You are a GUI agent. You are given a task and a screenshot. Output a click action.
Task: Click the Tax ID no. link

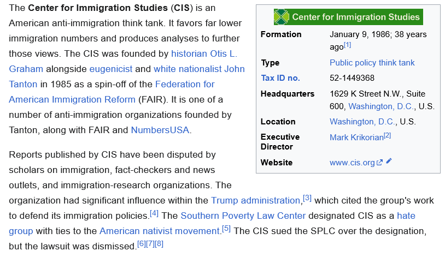[280, 78]
